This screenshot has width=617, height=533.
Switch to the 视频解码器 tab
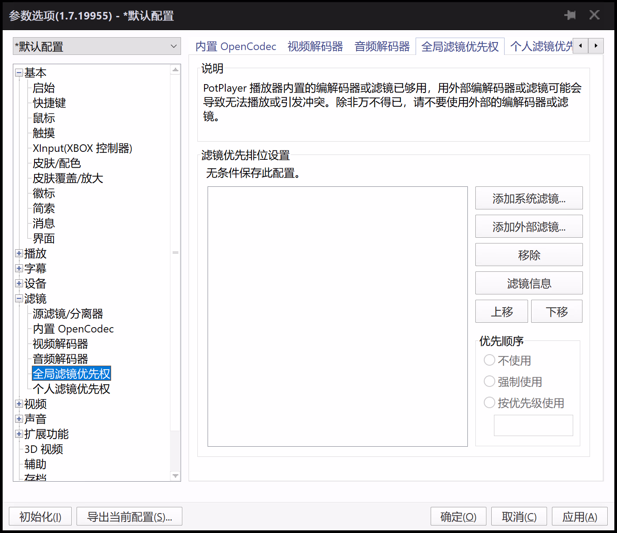315,46
